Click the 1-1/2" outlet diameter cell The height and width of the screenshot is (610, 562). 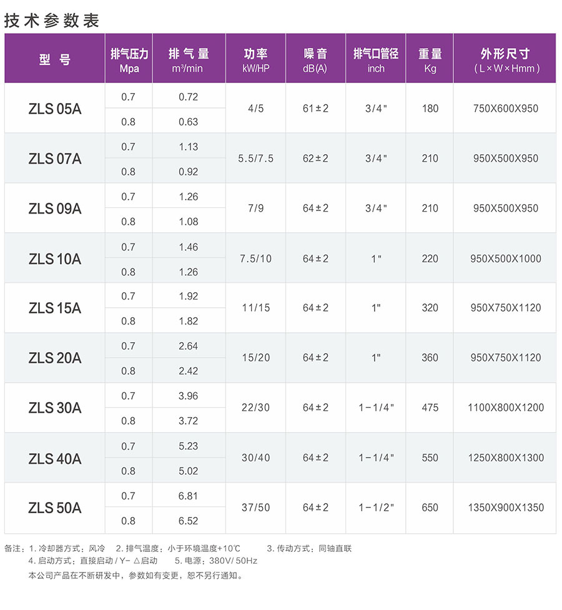(x=376, y=508)
